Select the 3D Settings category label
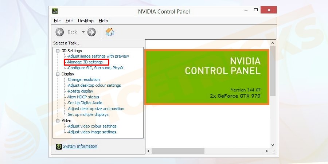The width and height of the screenshot is (328, 164). coord(72,51)
